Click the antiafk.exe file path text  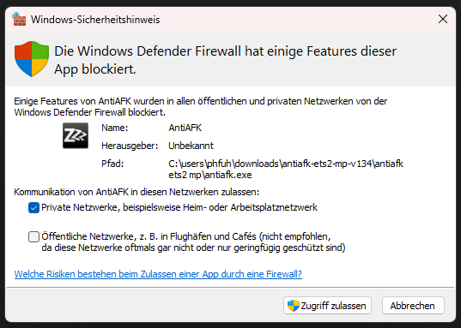click(x=286, y=170)
